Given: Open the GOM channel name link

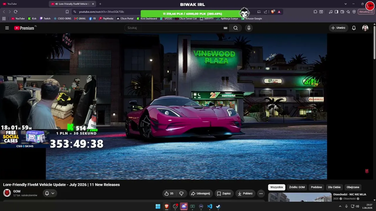Looking at the screenshot, I should pyautogui.click(x=17, y=191).
